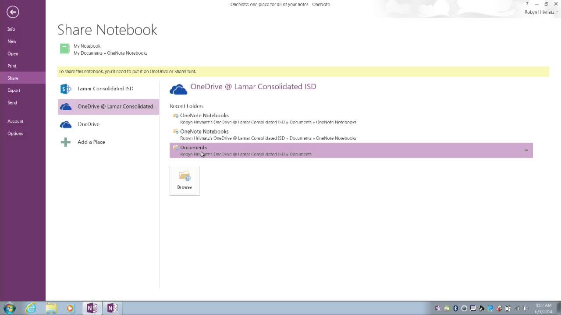Click the green My Notebook icon
Screen dimensions: 561x315
[x=64, y=49]
